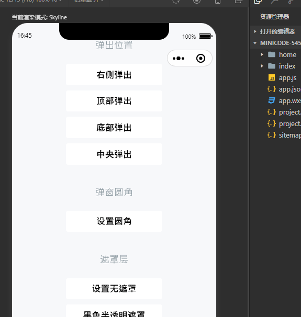Tap the 设置无遮罩 button
Image resolution: width=301 pixels, height=317 pixels.
pos(114,289)
